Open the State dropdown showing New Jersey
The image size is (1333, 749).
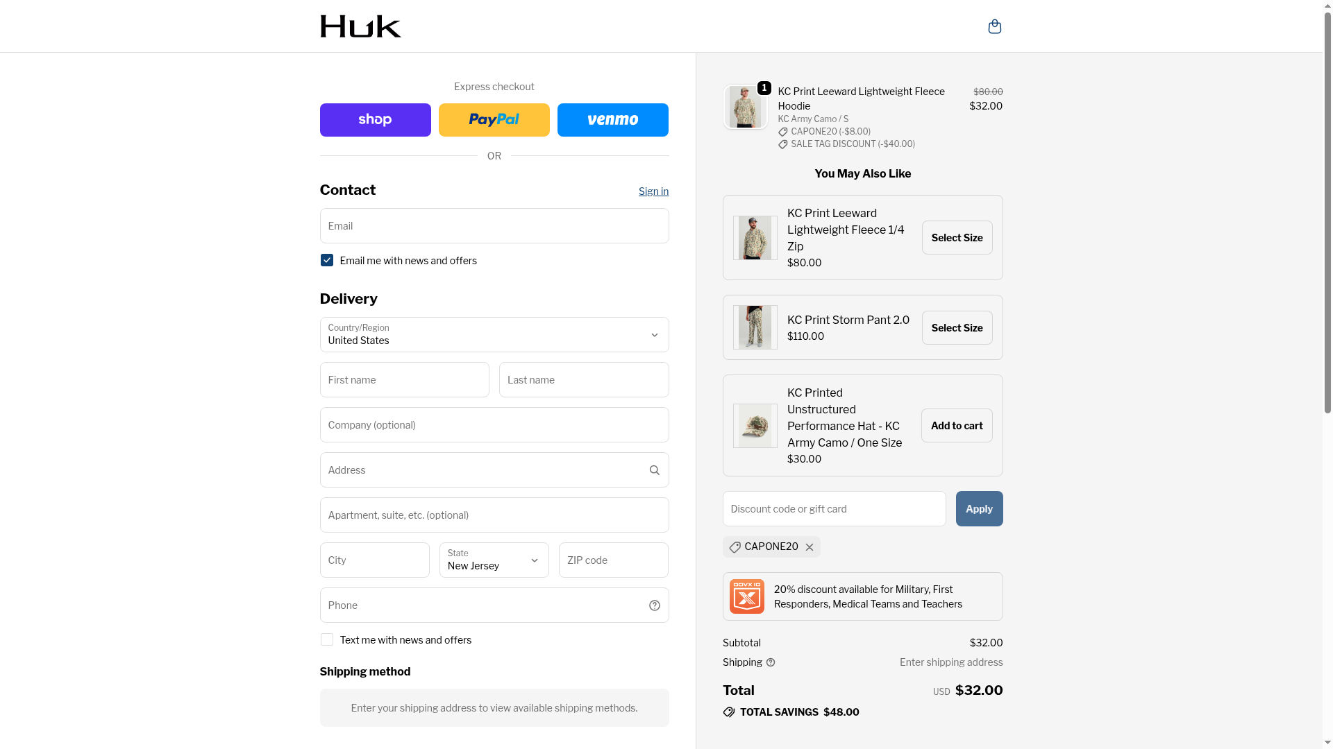(494, 560)
